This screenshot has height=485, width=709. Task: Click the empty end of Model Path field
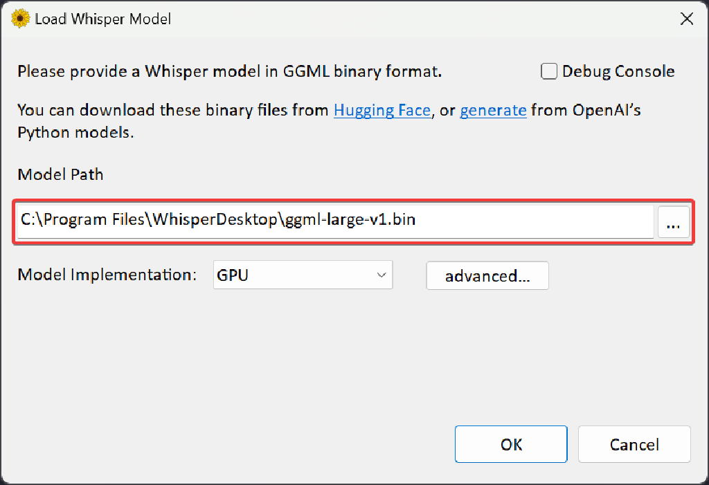click(554, 221)
